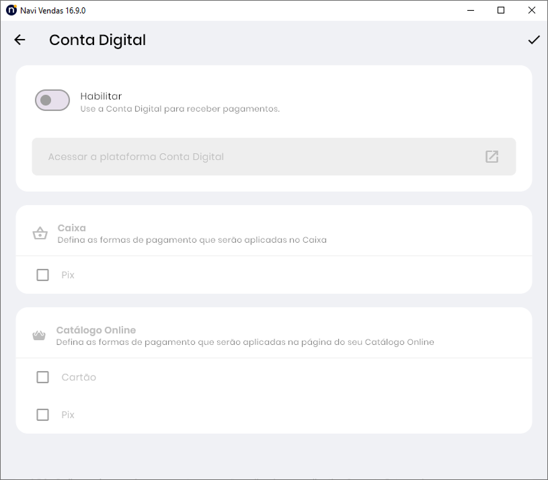Click the Conta Digital page title
Viewport: 548px width, 480px height.
(x=97, y=40)
